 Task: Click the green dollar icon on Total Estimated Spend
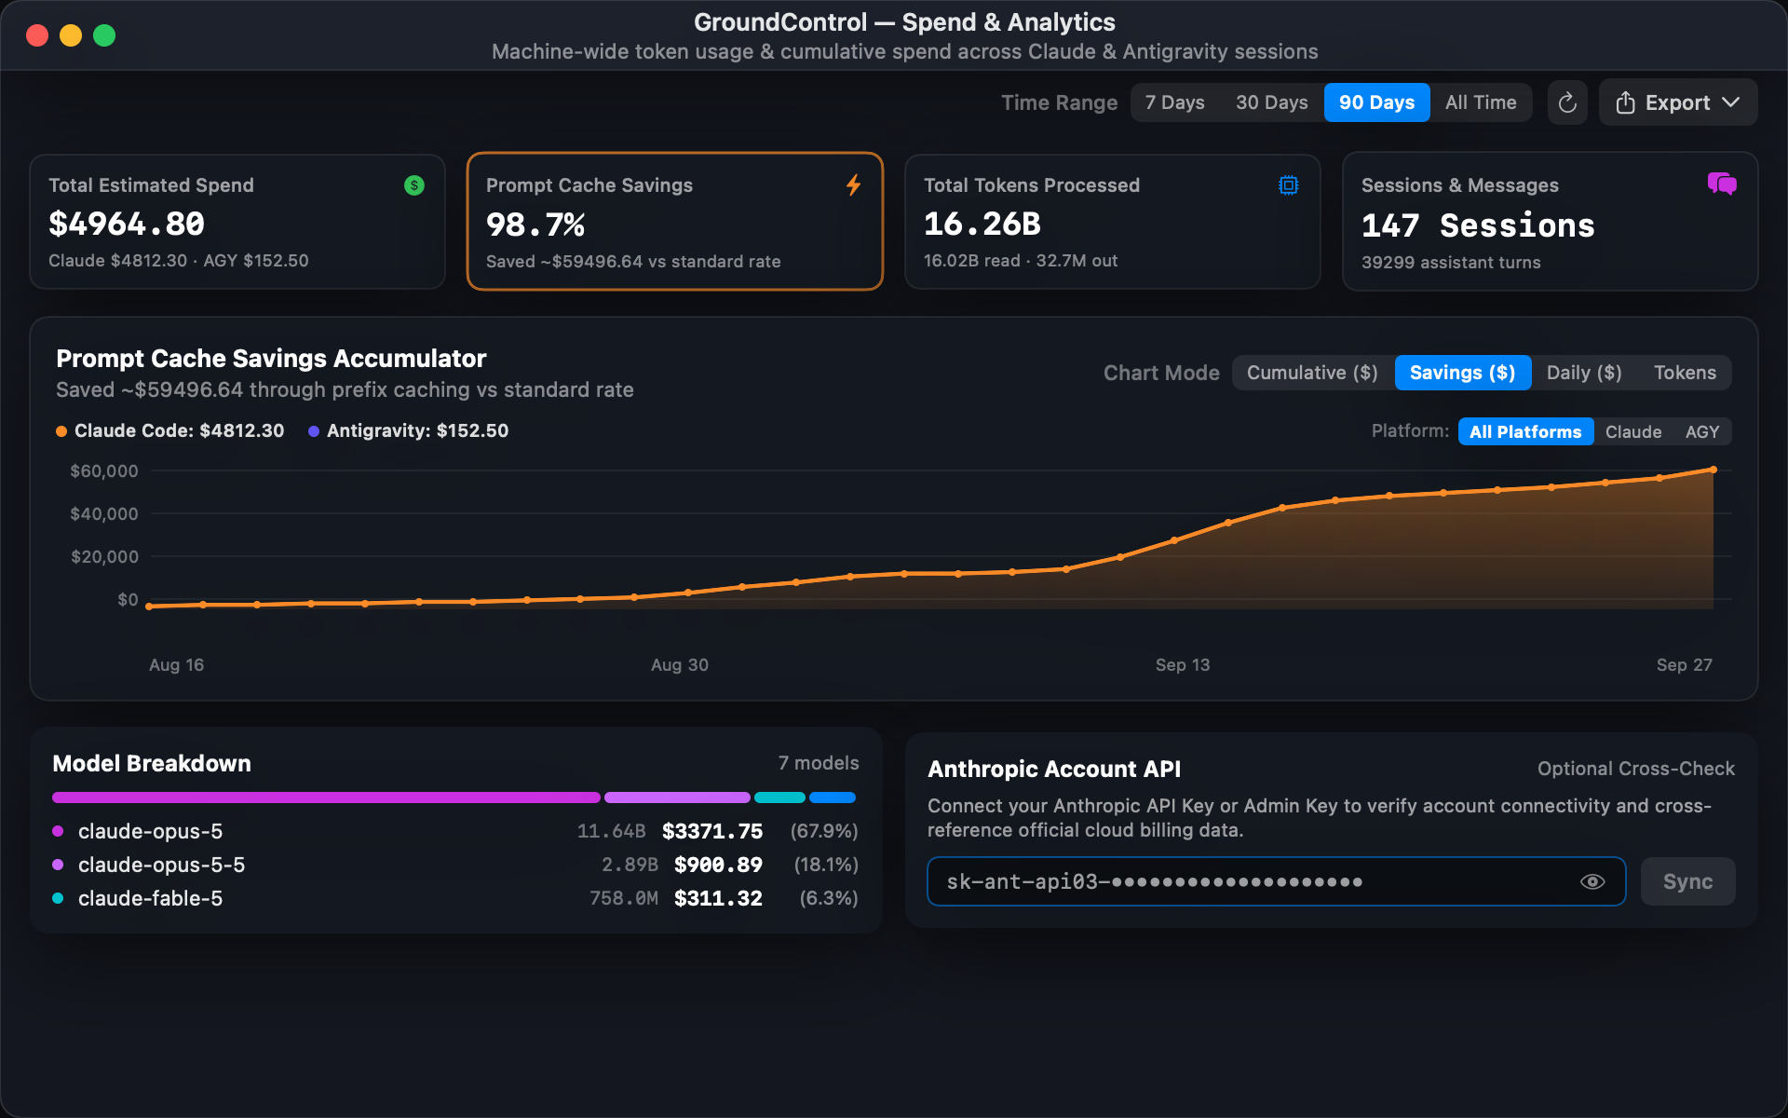(x=414, y=185)
